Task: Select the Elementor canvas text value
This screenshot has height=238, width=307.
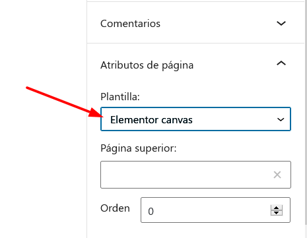Action: click(x=151, y=120)
